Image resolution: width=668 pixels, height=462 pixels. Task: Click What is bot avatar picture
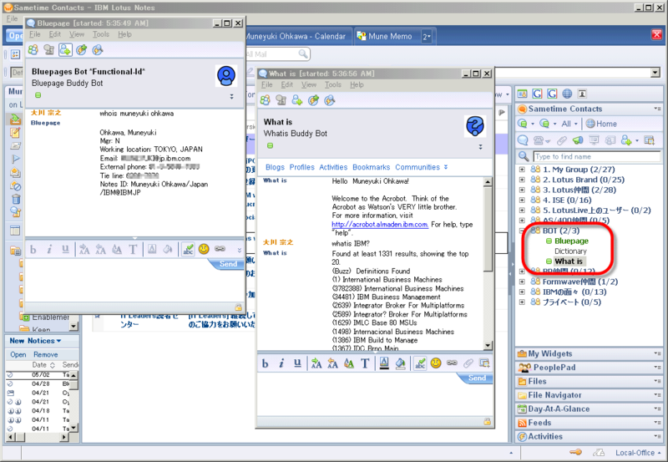coord(475,126)
